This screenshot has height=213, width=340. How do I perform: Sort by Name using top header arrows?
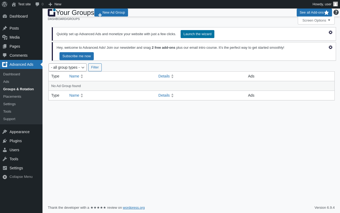(x=82, y=76)
